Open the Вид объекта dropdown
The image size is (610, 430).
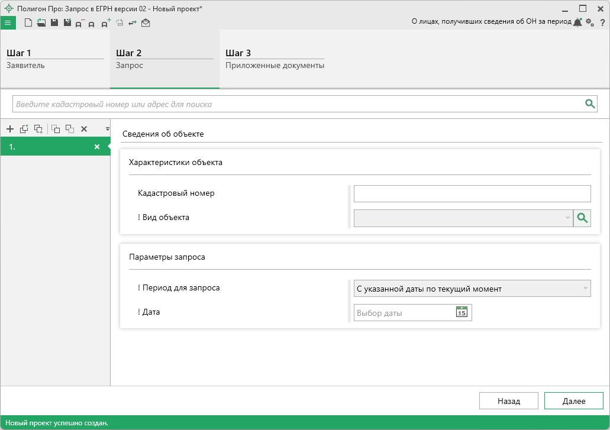pos(463,218)
